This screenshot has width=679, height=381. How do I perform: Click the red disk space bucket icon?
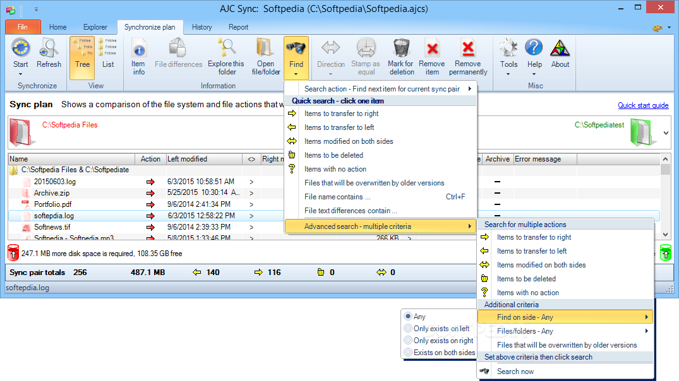coord(13,253)
